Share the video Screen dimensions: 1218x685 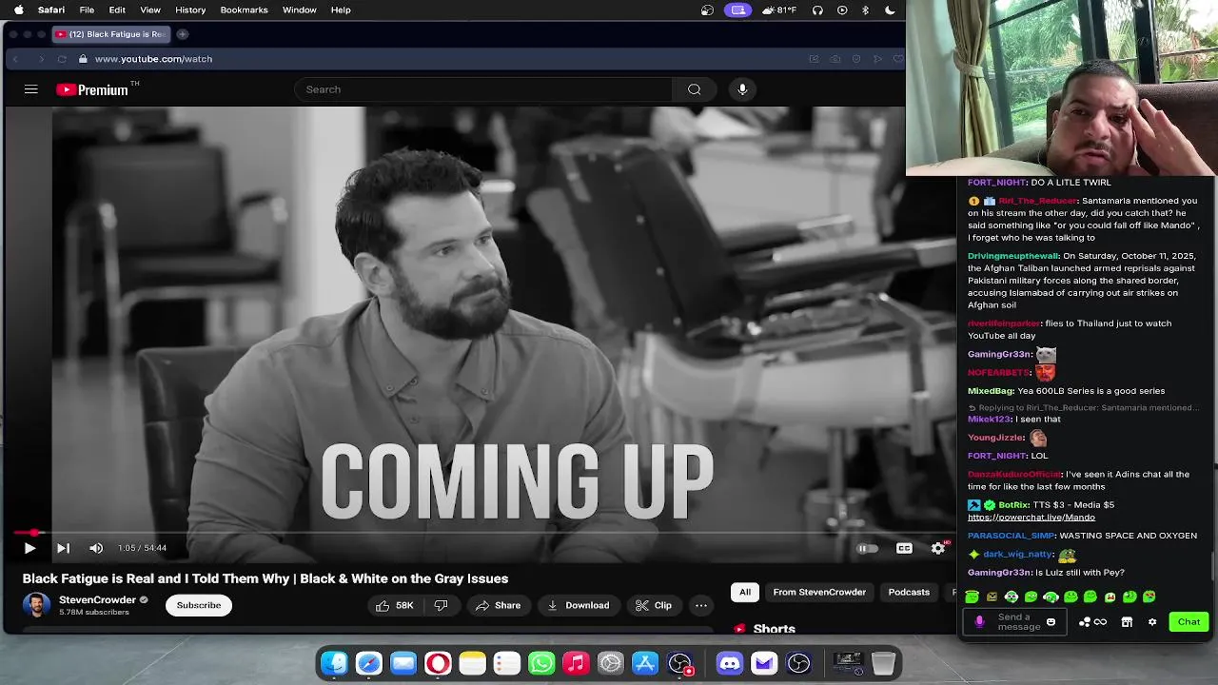[499, 605]
